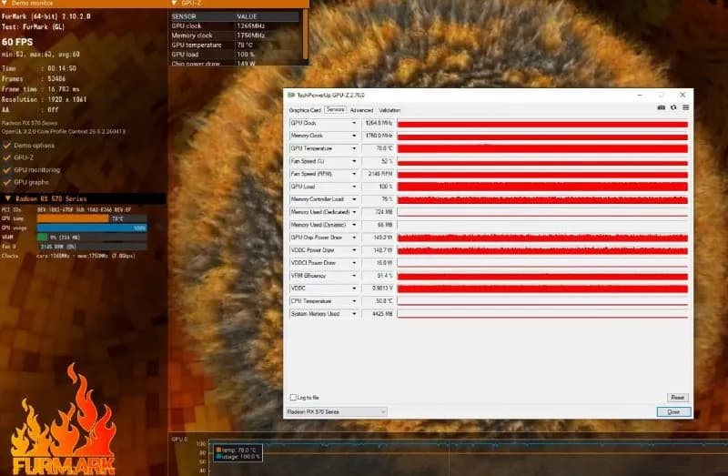Image resolution: width=728 pixels, height=476 pixels.
Task: Open the Memory Clock sensor dropdown
Action: [354, 136]
